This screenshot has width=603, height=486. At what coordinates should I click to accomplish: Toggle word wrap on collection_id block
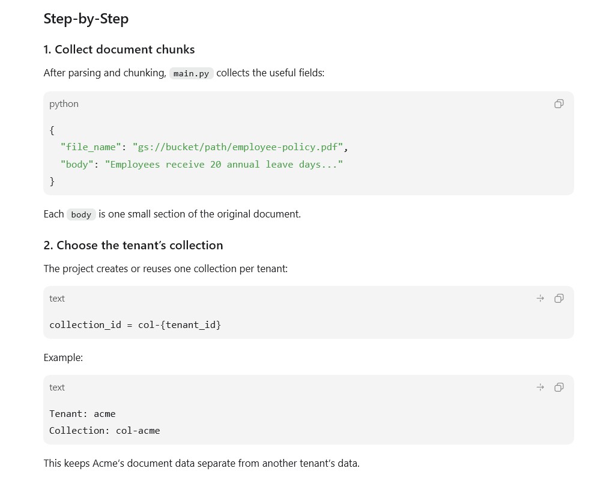541,299
